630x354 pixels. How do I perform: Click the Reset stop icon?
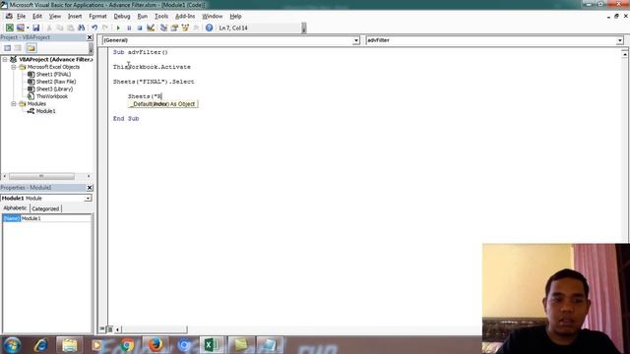click(140, 28)
